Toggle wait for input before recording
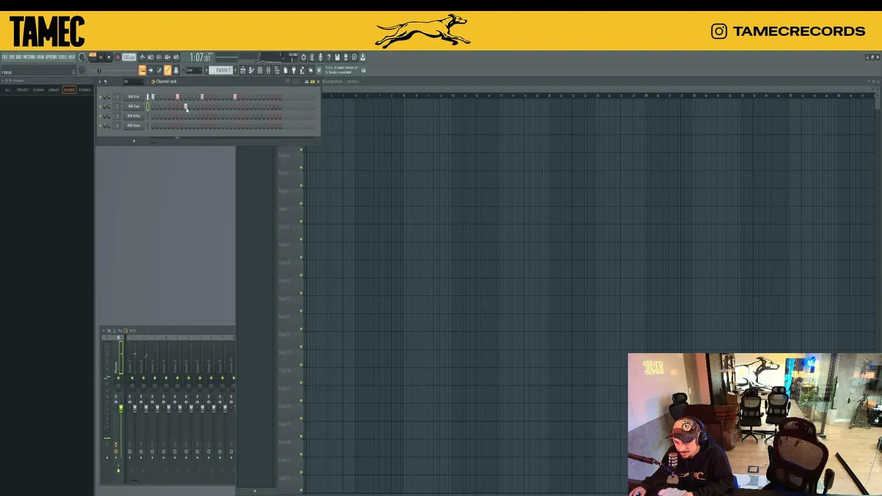The height and width of the screenshot is (496, 882). pyautogui.click(x=150, y=57)
